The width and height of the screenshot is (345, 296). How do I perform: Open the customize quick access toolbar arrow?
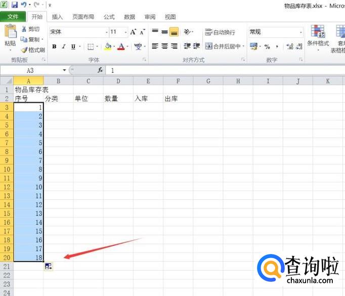tap(50, 5)
